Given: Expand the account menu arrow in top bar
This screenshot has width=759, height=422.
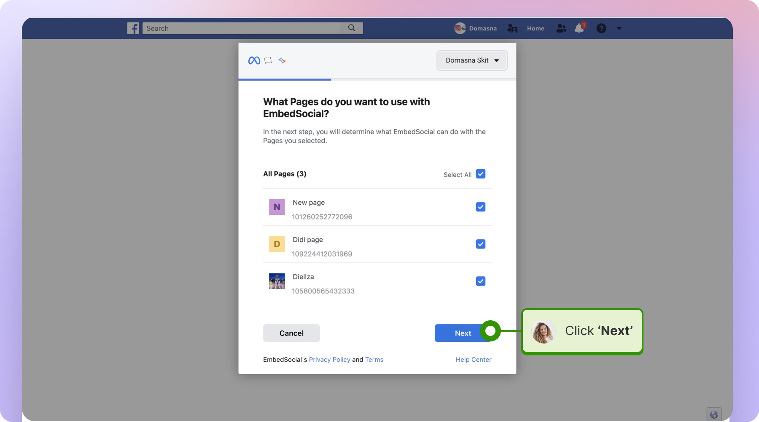Looking at the screenshot, I should (619, 28).
